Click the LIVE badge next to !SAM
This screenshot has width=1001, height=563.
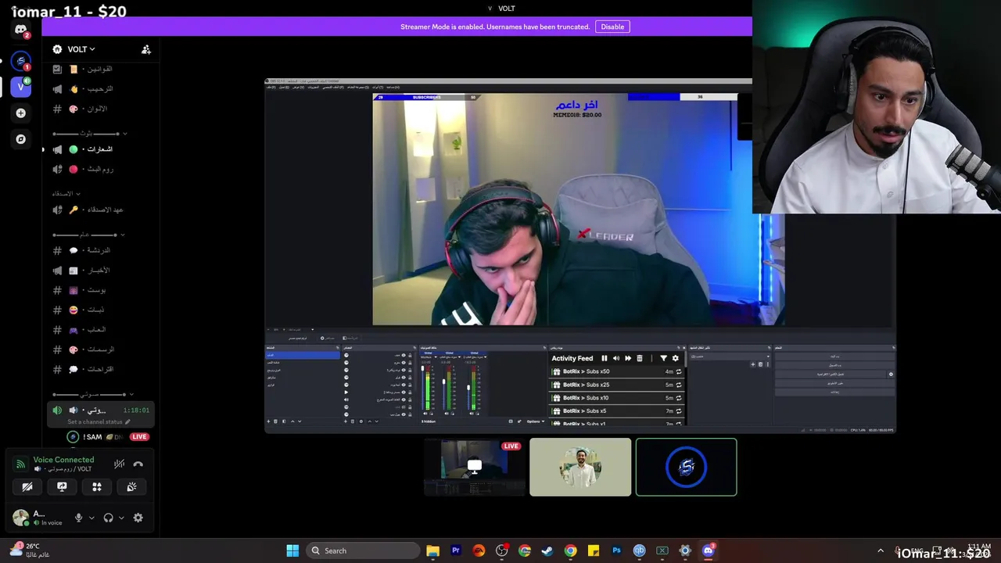[x=139, y=437]
